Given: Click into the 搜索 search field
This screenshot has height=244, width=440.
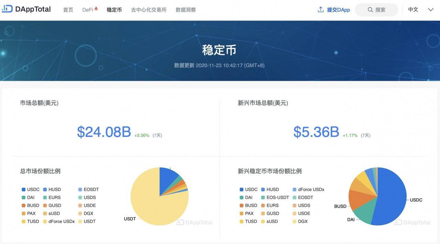Looking at the screenshot, I should (376, 10).
